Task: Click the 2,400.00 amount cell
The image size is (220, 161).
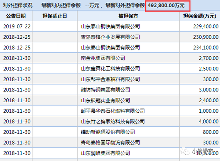Action: pyautogui.click(x=209, y=100)
